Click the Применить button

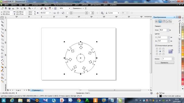click(164, 63)
